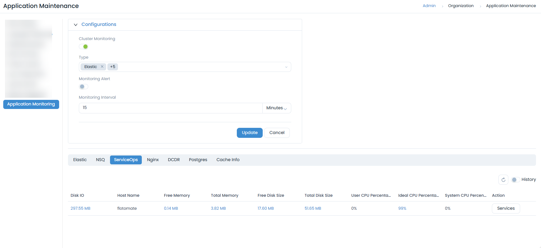Open the Postgres tab
Viewport: 541px width, 248px height.
point(198,160)
